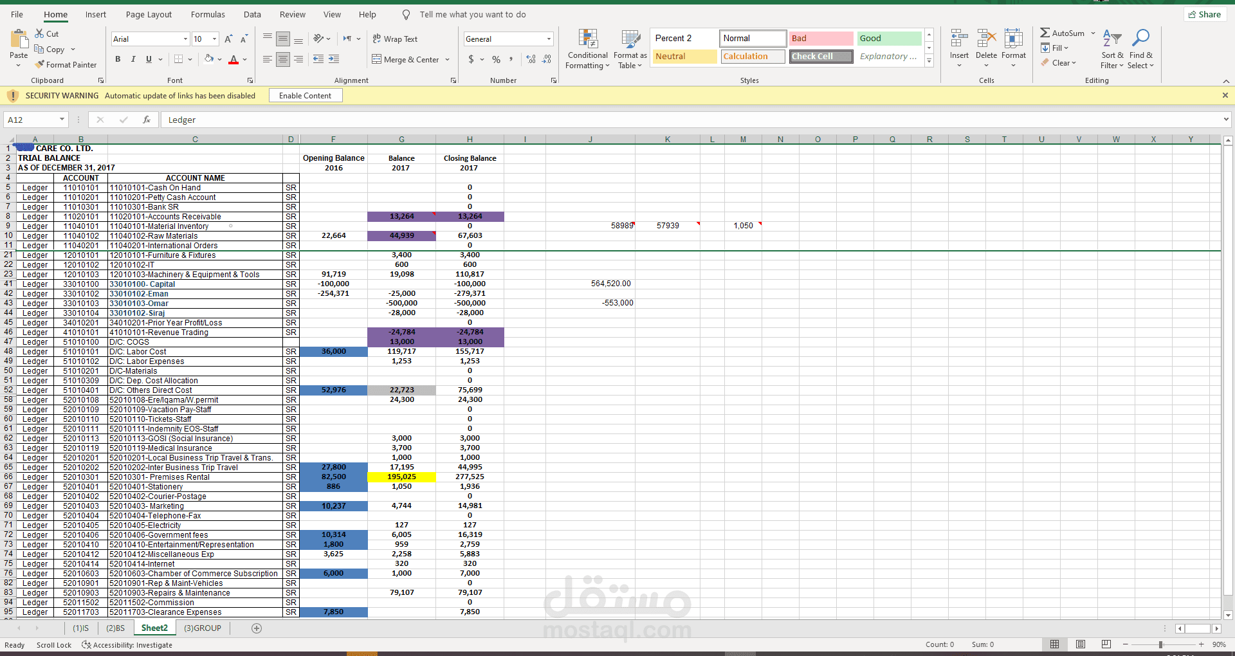Open Find & Select menu

pyautogui.click(x=1141, y=49)
